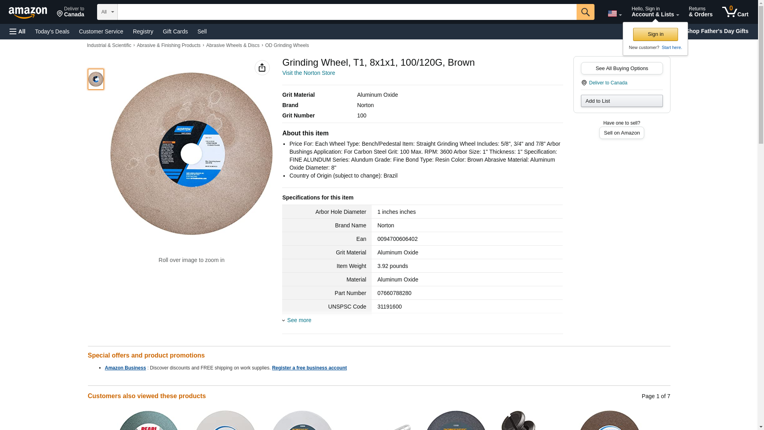Viewport: 764px width, 430px height.
Task: Open Today's Deals in navigation bar
Action: (52, 31)
